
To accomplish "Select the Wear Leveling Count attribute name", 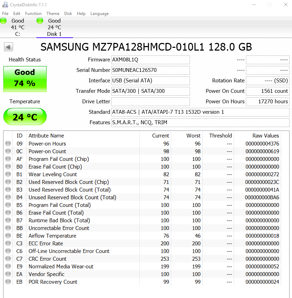I will point(53,174).
